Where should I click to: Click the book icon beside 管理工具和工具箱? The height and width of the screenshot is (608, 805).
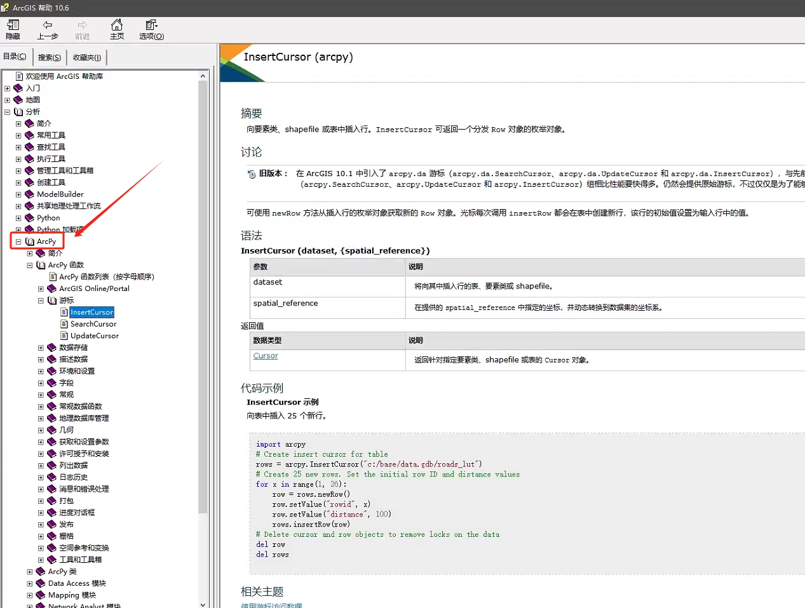(29, 170)
